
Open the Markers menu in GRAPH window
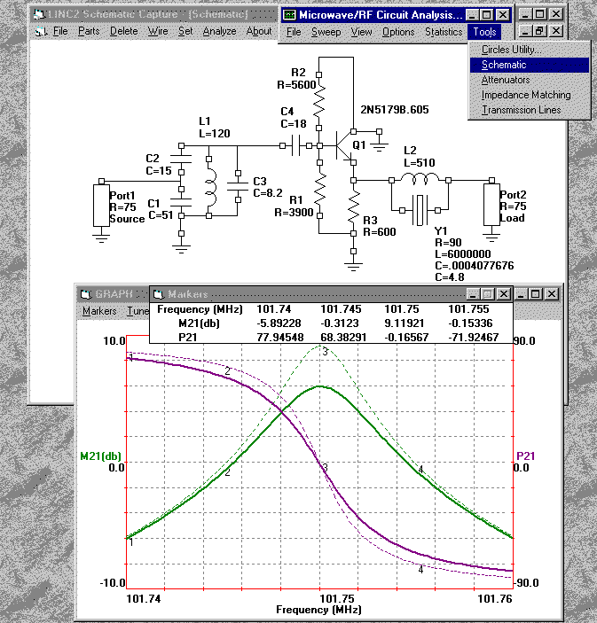tap(99, 311)
